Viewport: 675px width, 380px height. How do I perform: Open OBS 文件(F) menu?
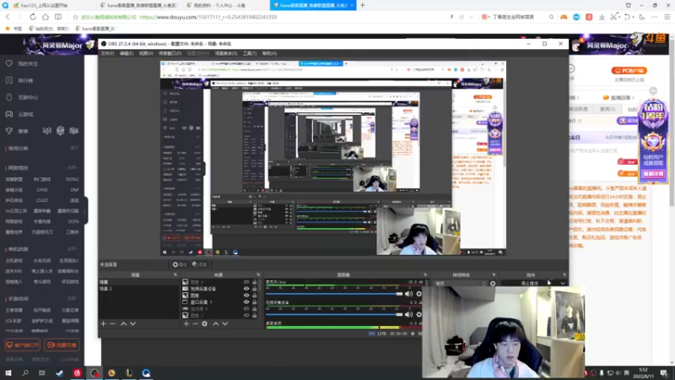coord(107,53)
